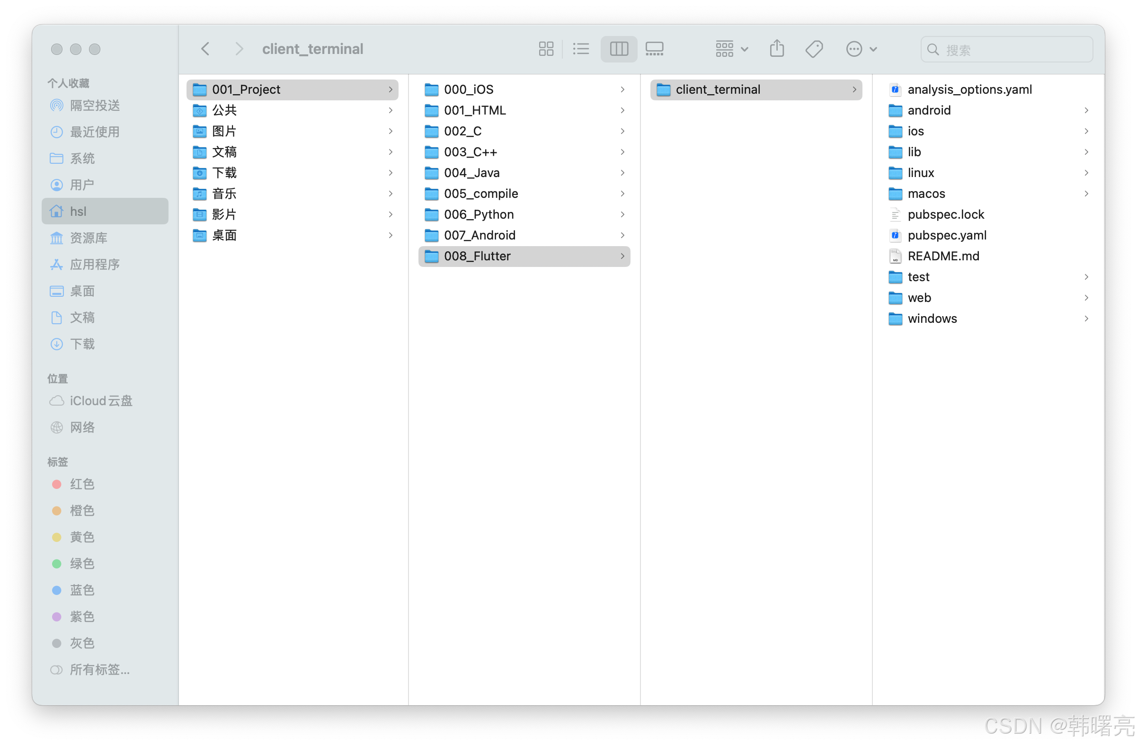
Task: Select the analysis_options.yaml file icon
Action: (895, 89)
